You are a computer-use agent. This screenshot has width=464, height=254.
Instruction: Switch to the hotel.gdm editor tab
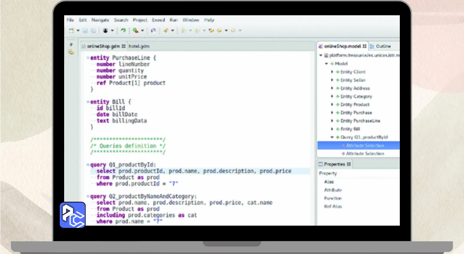coord(139,46)
